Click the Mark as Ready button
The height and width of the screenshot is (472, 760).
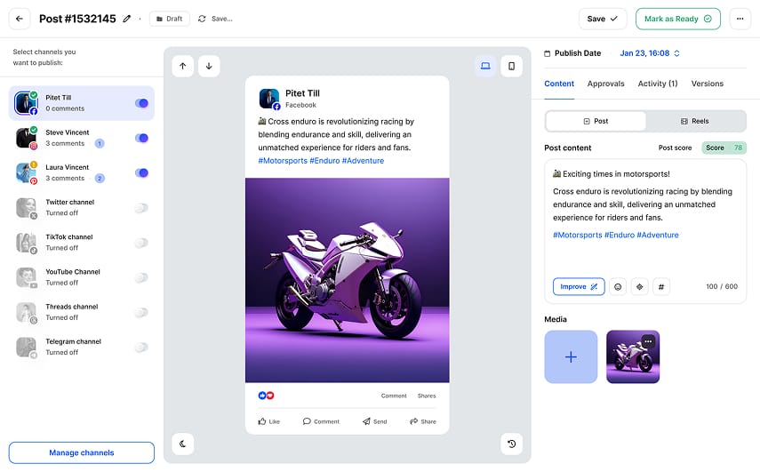point(677,19)
